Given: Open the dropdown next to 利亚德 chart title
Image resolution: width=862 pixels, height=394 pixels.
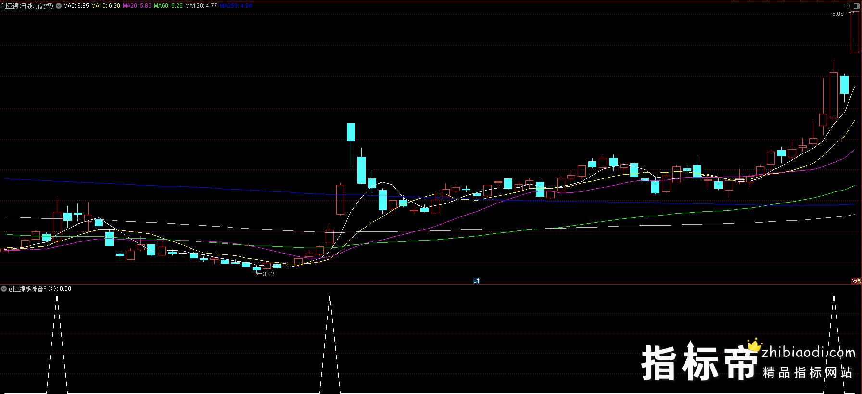Looking at the screenshot, I should click(x=59, y=6).
